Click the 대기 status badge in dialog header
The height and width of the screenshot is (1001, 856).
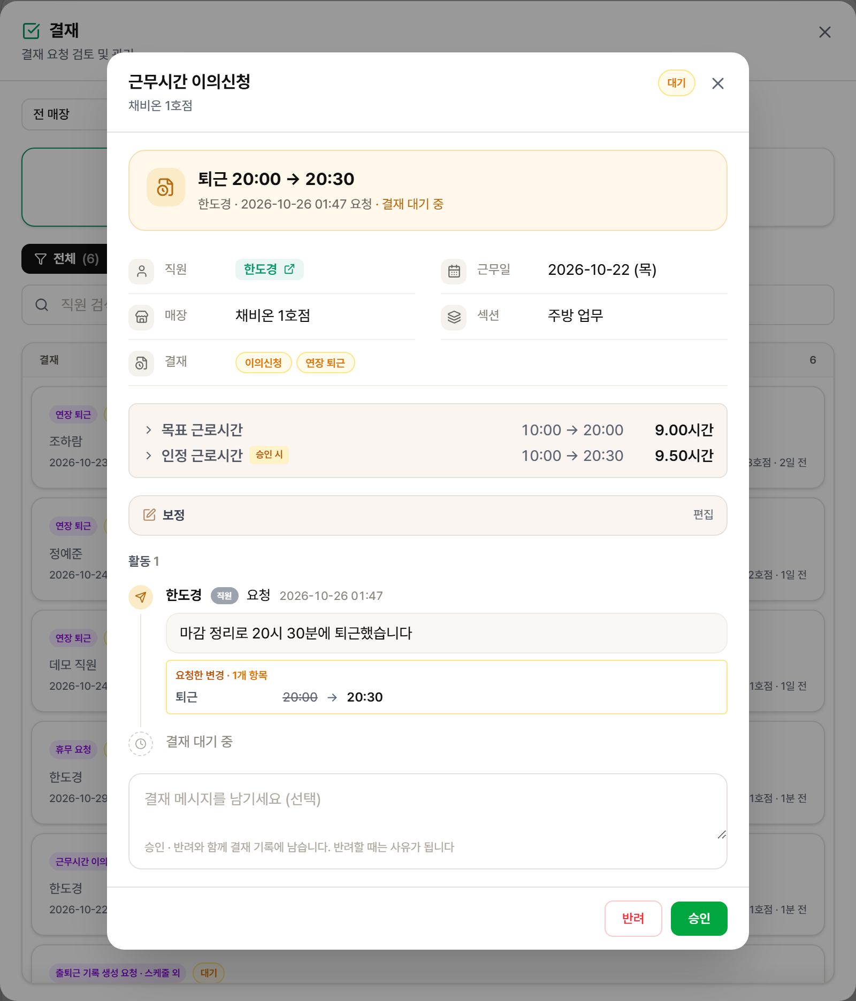pos(676,83)
